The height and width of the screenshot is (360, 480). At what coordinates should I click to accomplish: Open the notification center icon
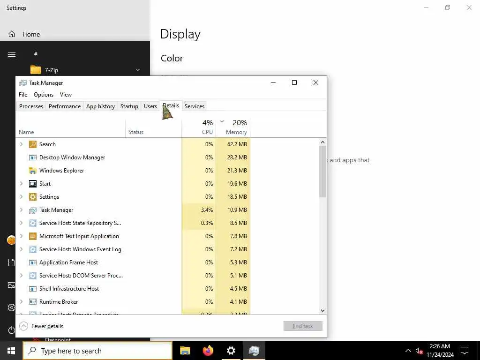pos(465,351)
